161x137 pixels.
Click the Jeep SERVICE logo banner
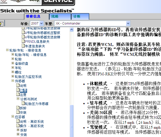37,3
